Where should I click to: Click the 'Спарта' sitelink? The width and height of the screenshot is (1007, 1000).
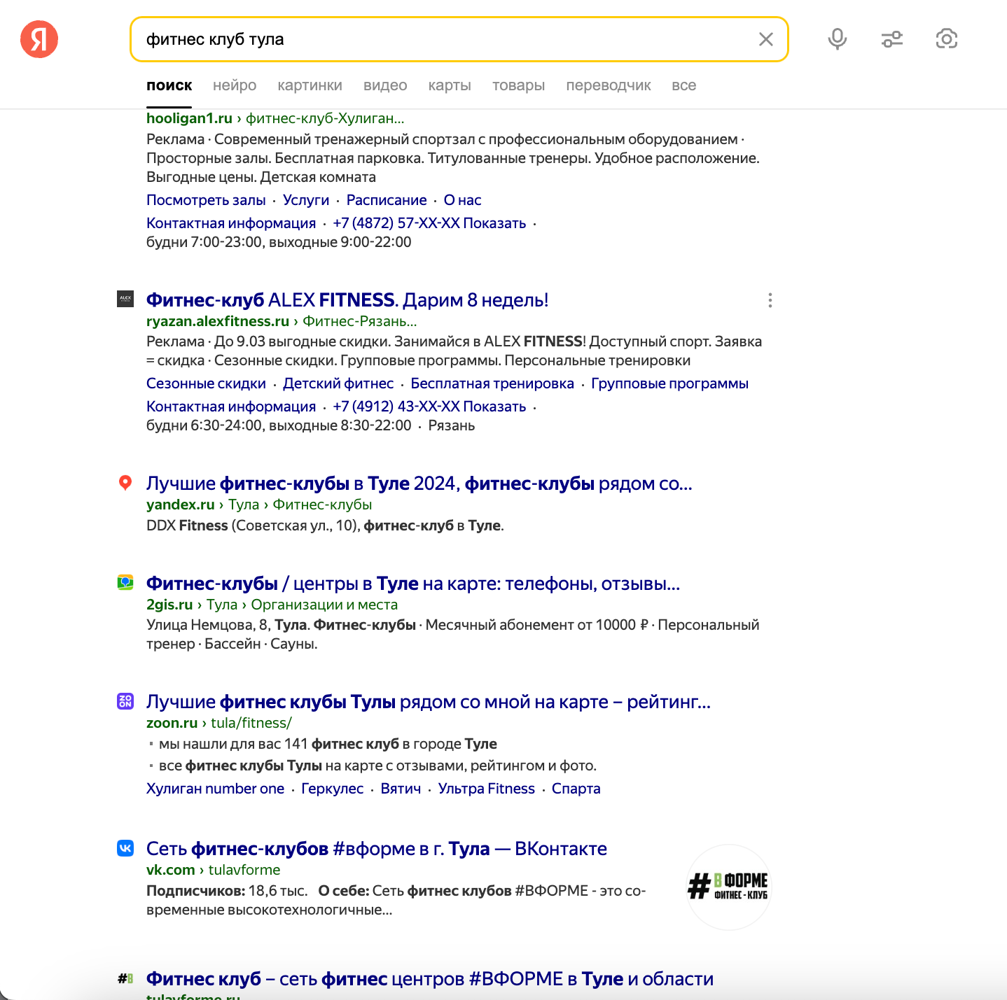coord(576,789)
